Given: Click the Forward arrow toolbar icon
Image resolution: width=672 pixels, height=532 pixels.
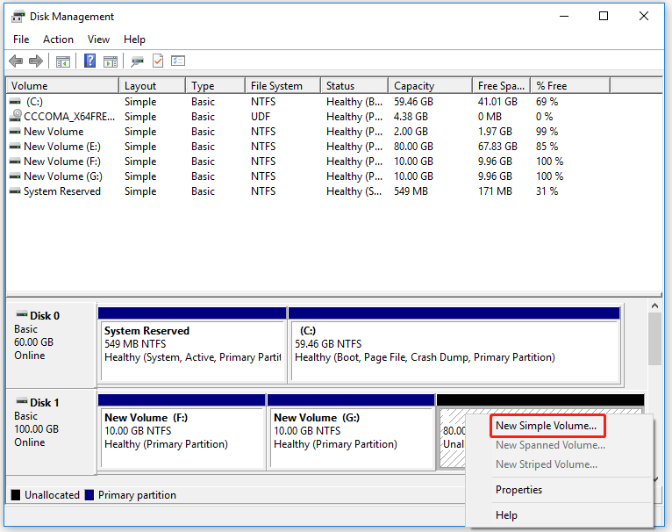Looking at the screenshot, I should [36, 61].
